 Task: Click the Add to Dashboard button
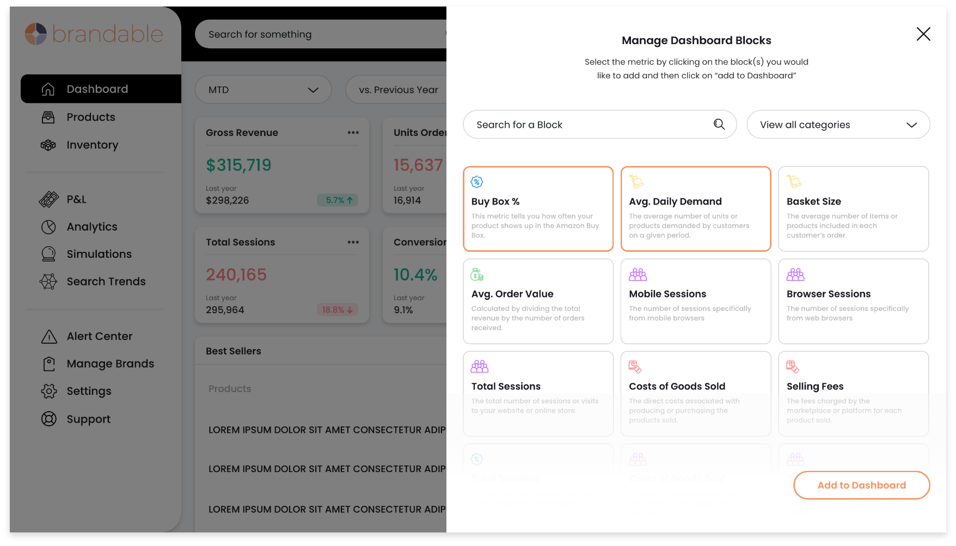861,485
